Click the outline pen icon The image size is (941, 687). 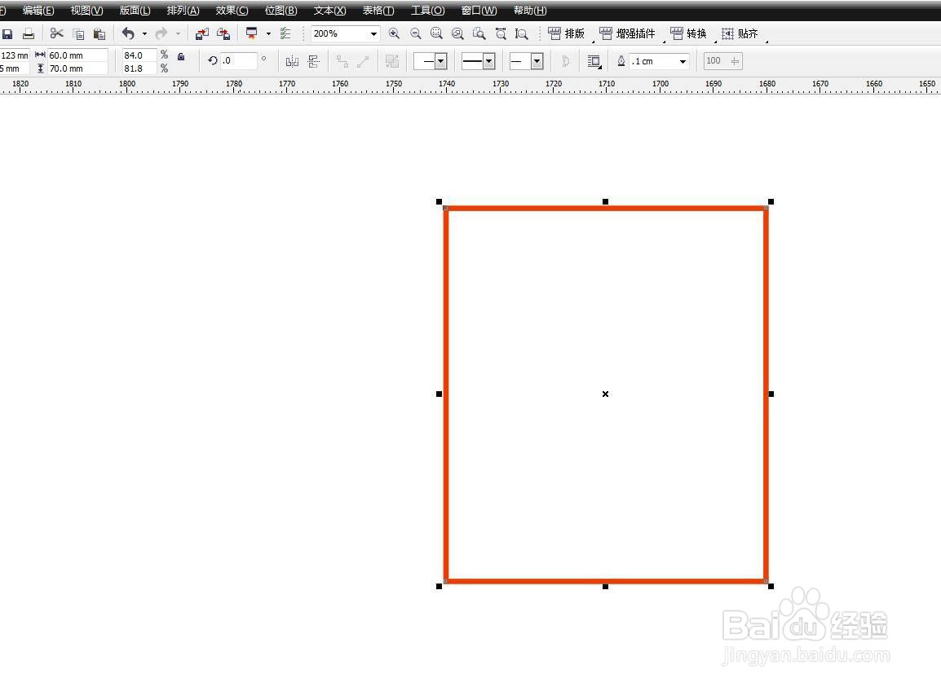621,61
